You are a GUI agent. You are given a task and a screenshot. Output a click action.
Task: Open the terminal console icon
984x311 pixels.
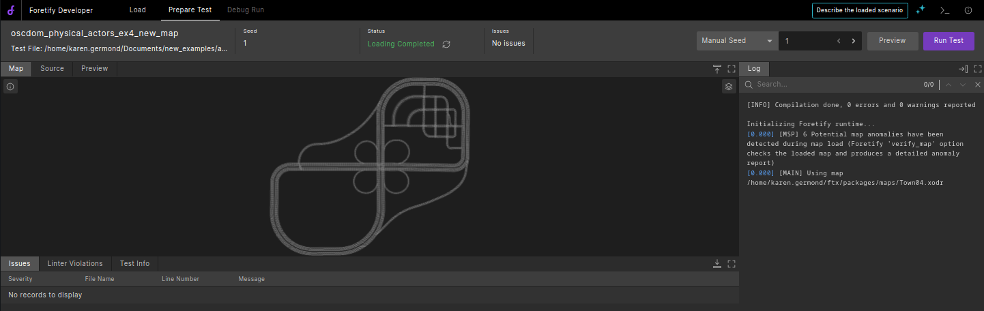944,10
